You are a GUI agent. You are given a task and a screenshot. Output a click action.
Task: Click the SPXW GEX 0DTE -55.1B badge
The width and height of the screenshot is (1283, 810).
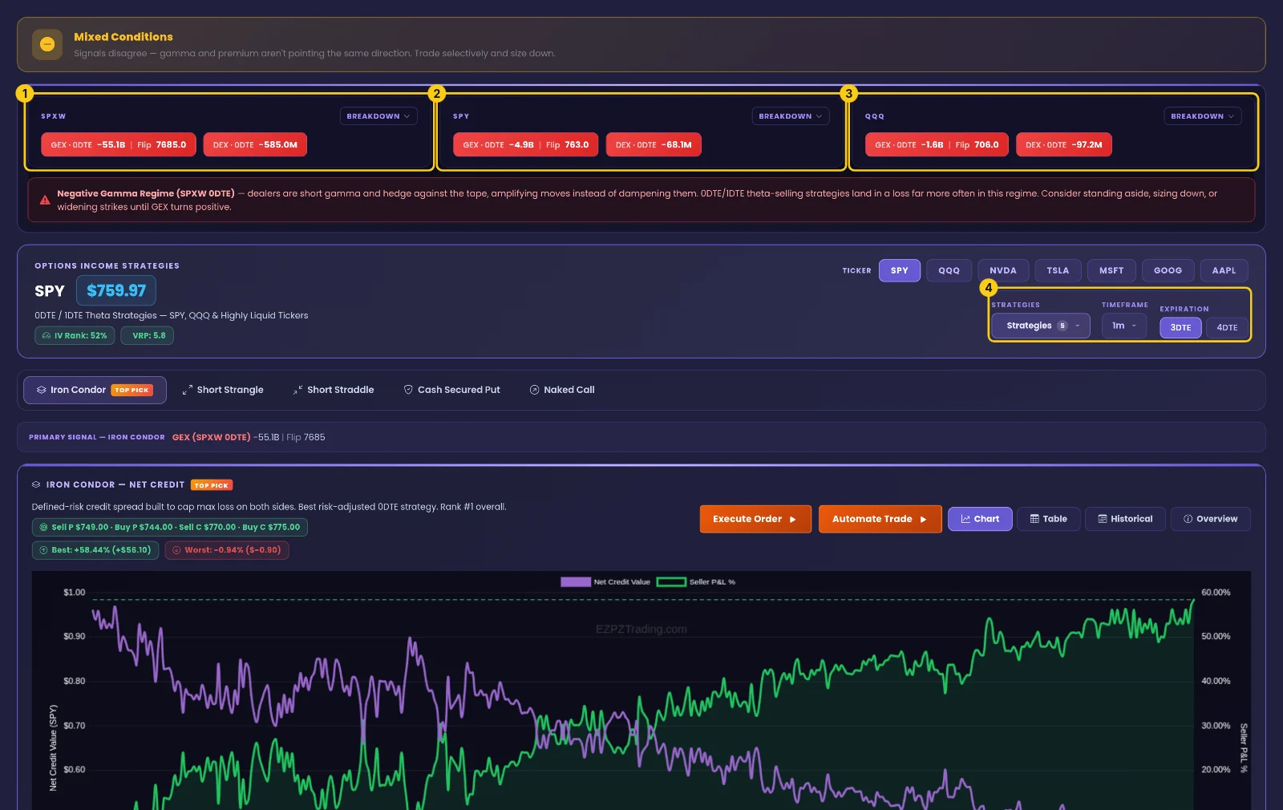tap(119, 144)
